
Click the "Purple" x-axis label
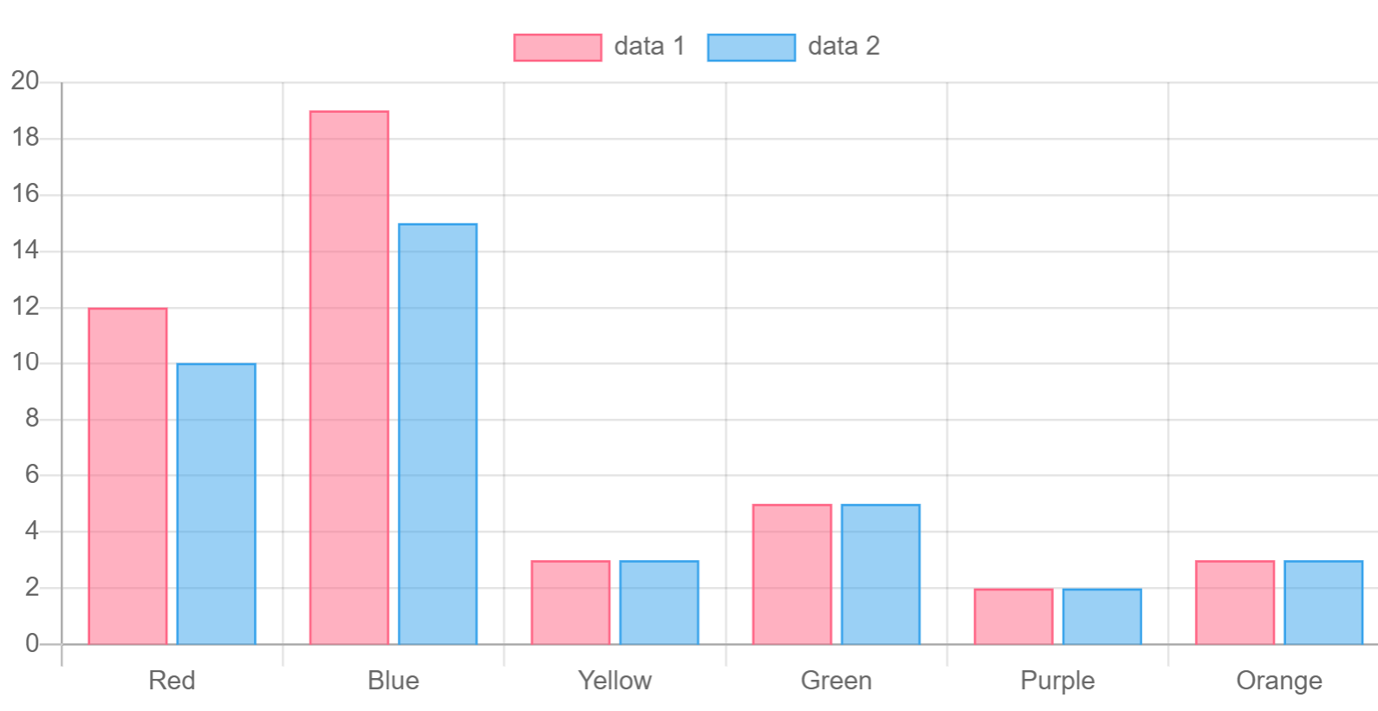click(1057, 681)
